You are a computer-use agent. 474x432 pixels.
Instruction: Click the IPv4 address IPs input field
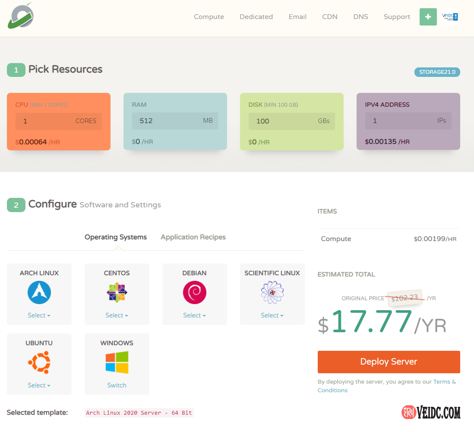click(x=408, y=121)
